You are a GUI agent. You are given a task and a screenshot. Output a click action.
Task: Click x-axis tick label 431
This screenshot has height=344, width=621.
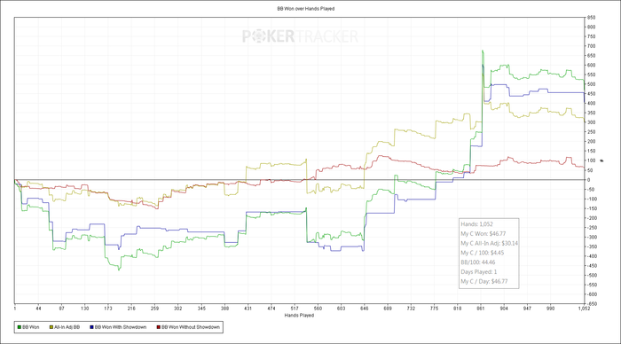click(248, 308)
